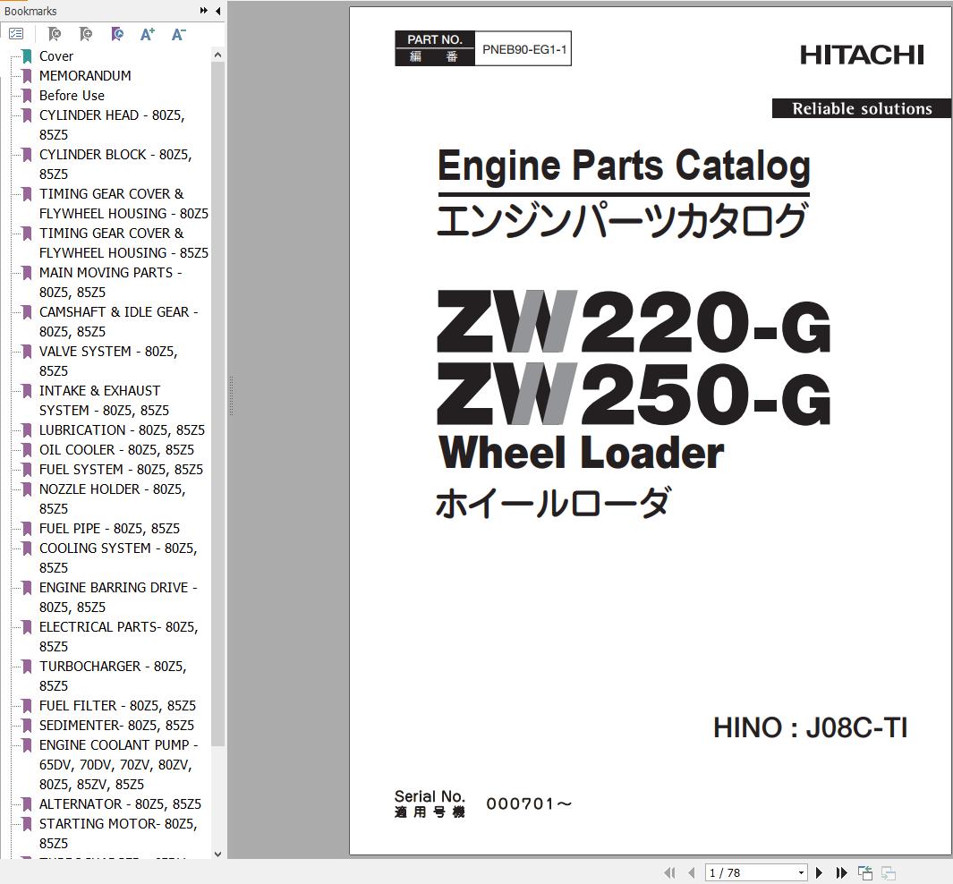Click the previous view icon

click(x=865, y=872)
